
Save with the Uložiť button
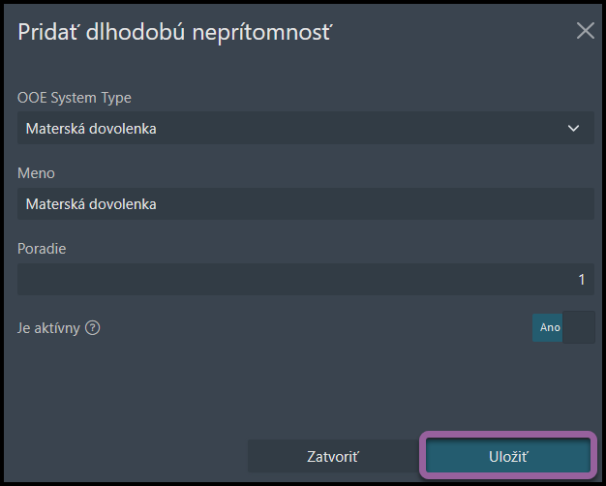pos(508,457)
